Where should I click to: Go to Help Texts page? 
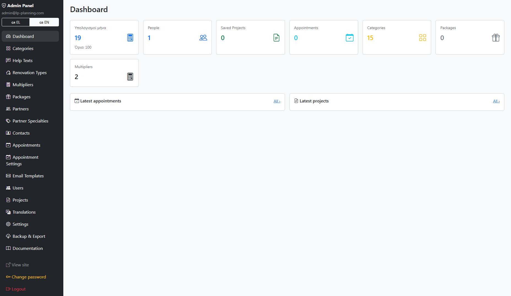coord(30,60)
